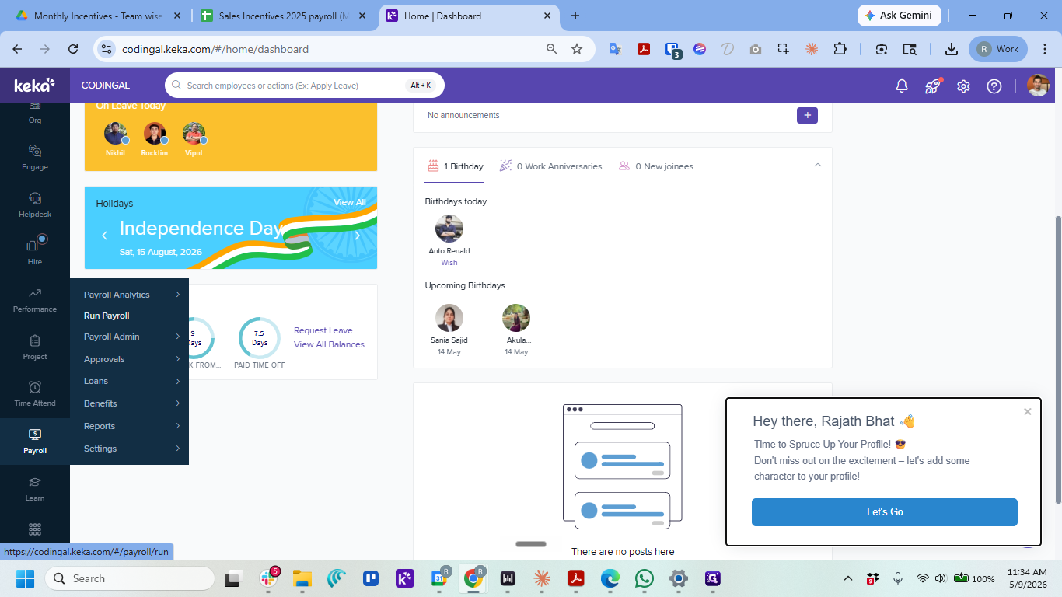Reload the page

[73, 49]
